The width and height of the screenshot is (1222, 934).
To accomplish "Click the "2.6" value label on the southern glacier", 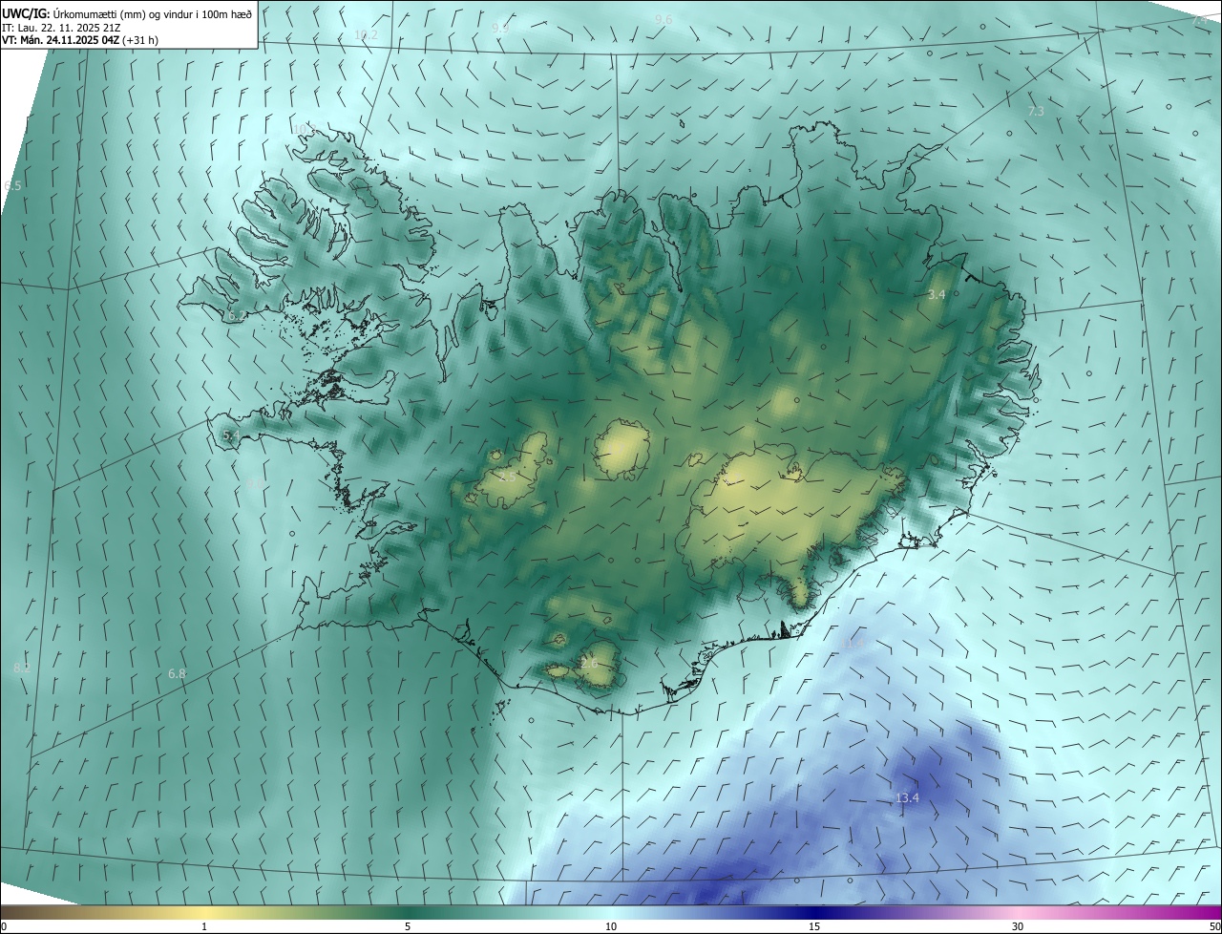I will coord(588,663).
